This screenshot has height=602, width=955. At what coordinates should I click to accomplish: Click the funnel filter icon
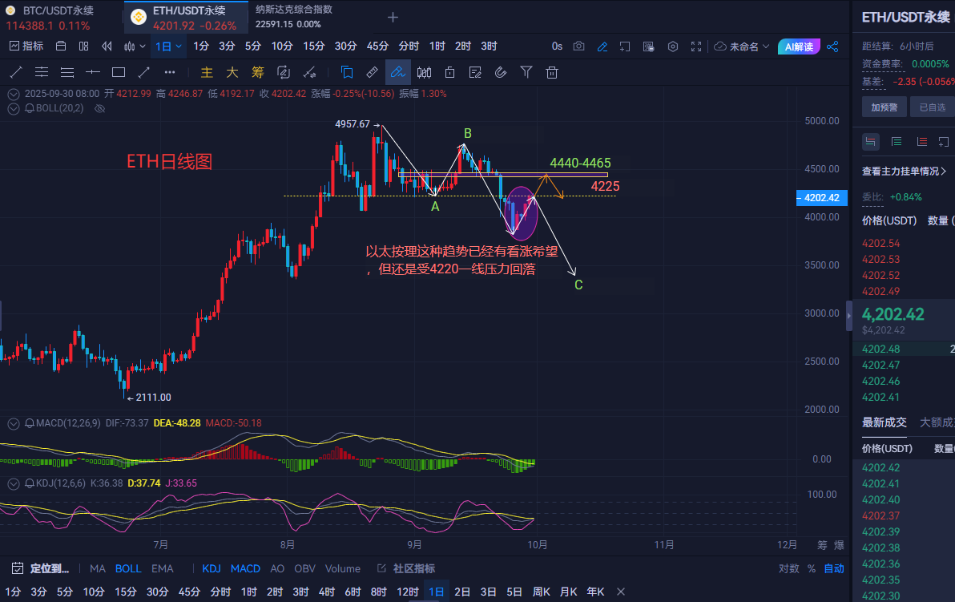(526, 72)
